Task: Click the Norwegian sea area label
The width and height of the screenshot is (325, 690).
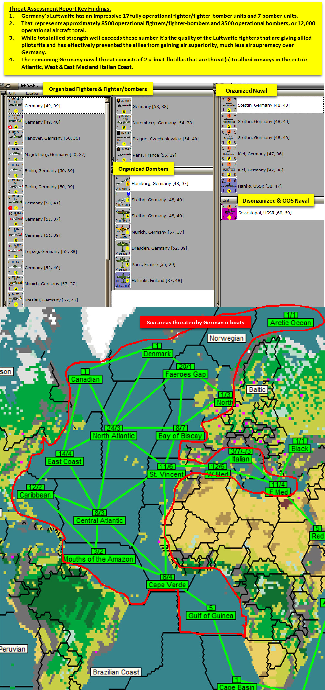Action: tap(227, 338)
